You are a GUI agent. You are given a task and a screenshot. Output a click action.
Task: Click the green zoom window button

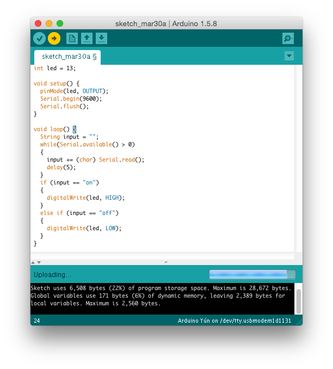[x=60, y=23]
